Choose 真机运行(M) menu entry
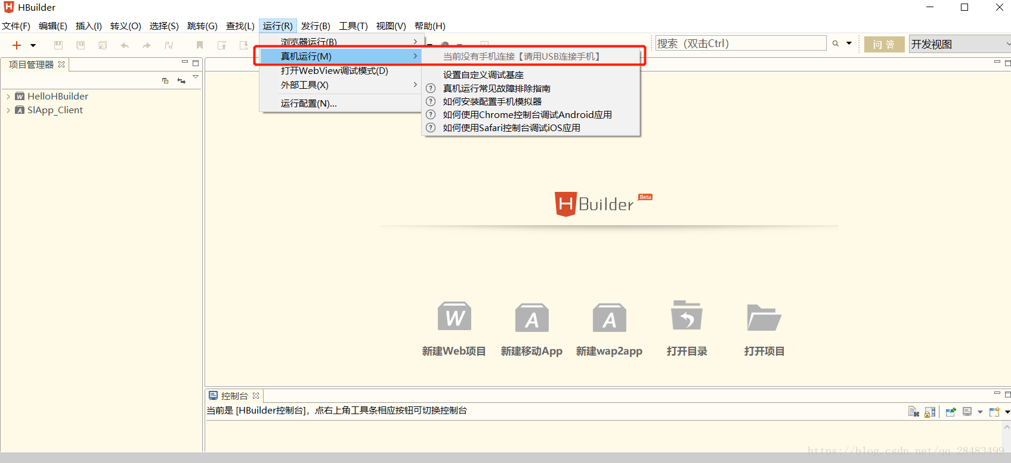This screenshot has height=463, width=1011. (341, 56)
